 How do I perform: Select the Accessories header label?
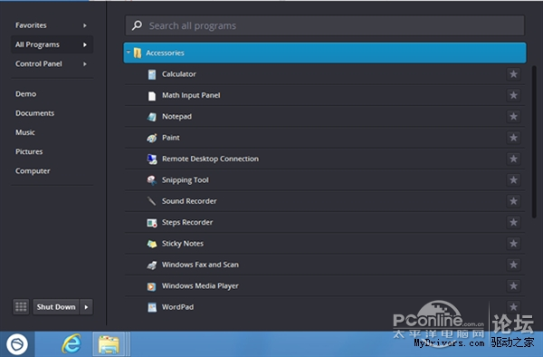[x=165, y=53]
